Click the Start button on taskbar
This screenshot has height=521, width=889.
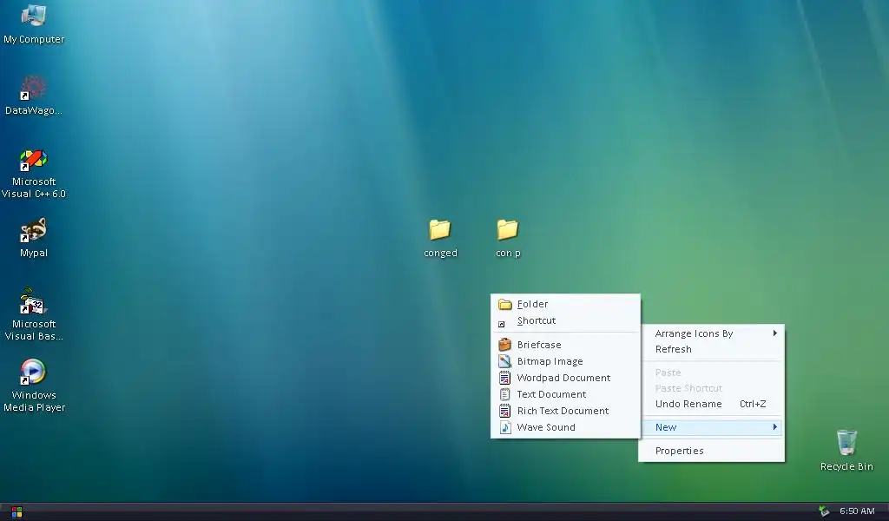[x=16, y=512]
